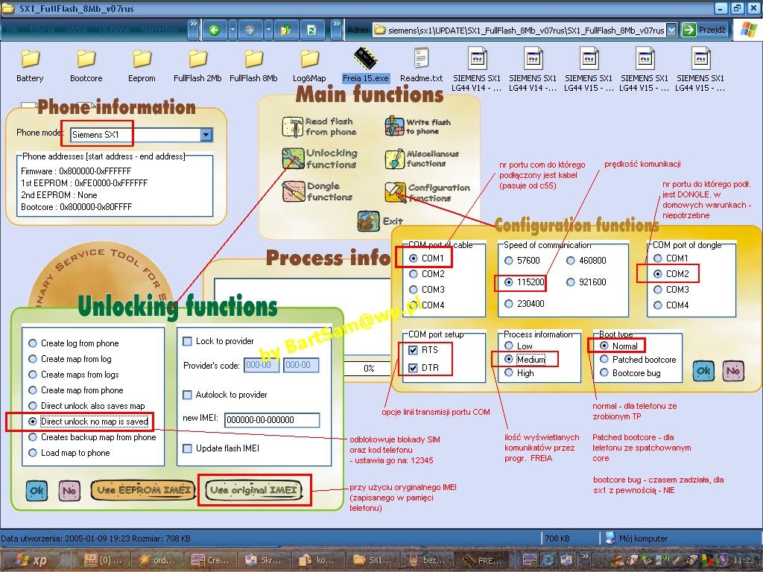This screenshot has width=763, height=572.
Task: Switch to FRE... taskbar window
Action: tap(483, 560)
